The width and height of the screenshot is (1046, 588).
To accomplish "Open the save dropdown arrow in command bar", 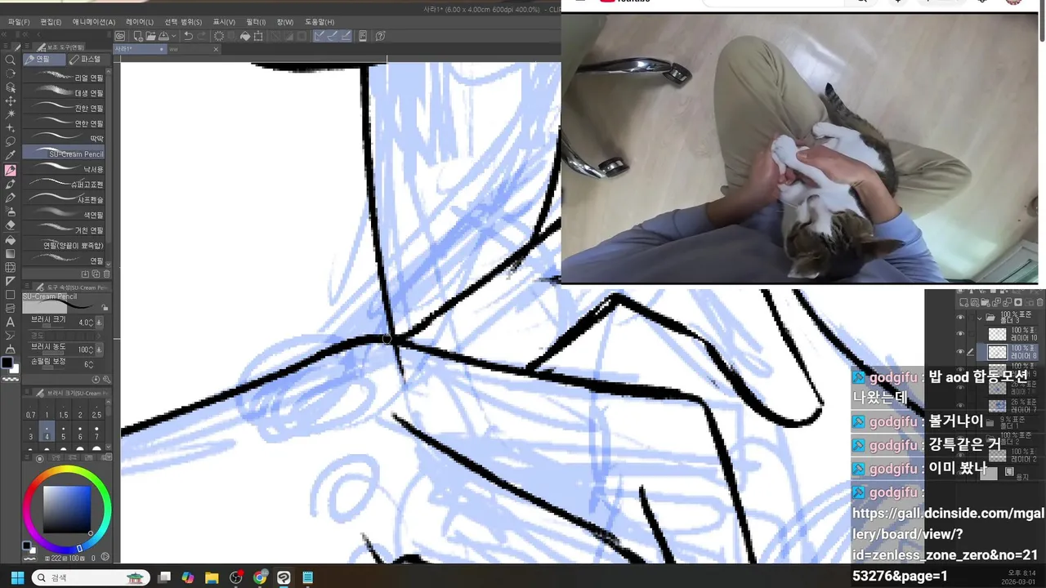I will tap(174, 36).
